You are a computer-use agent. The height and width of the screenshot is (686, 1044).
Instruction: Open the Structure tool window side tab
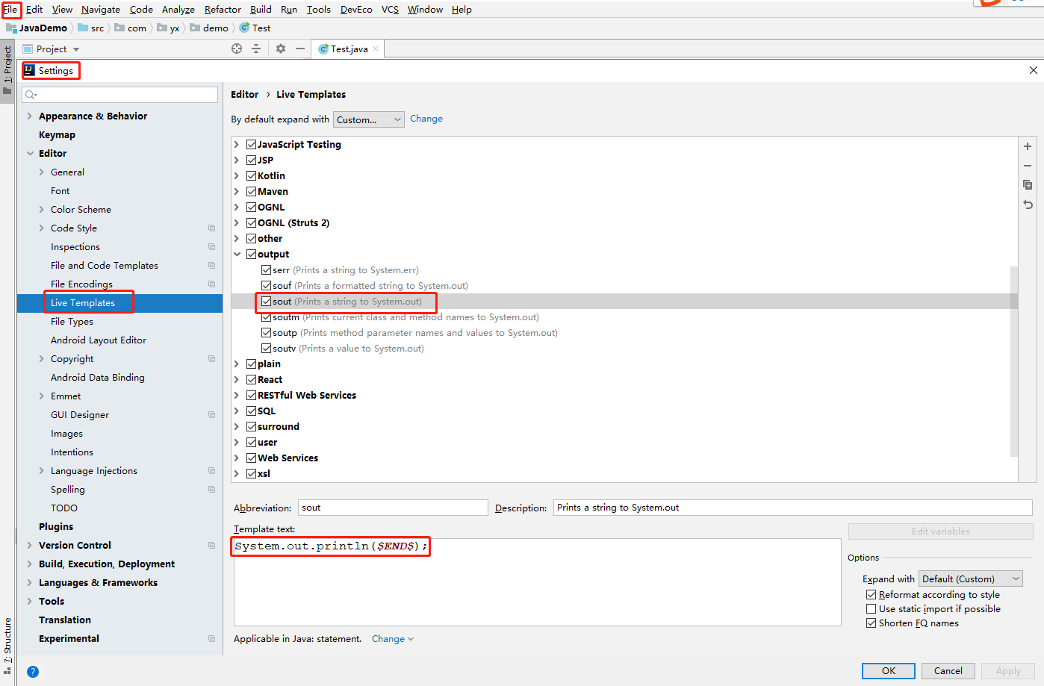pyautogui.click(x=7, y=646)
